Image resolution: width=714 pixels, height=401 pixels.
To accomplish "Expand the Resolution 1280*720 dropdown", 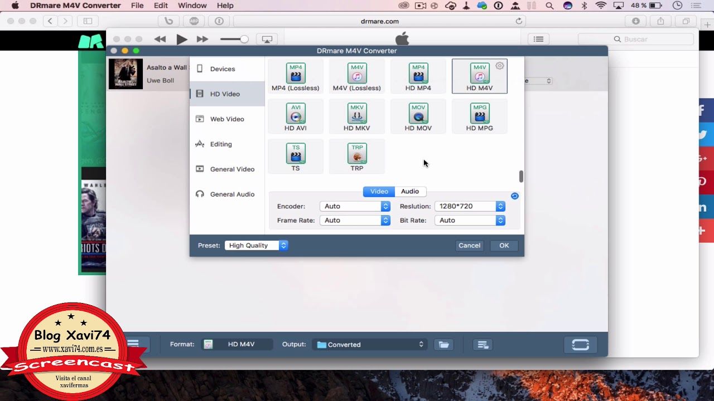I will [470, 206].
